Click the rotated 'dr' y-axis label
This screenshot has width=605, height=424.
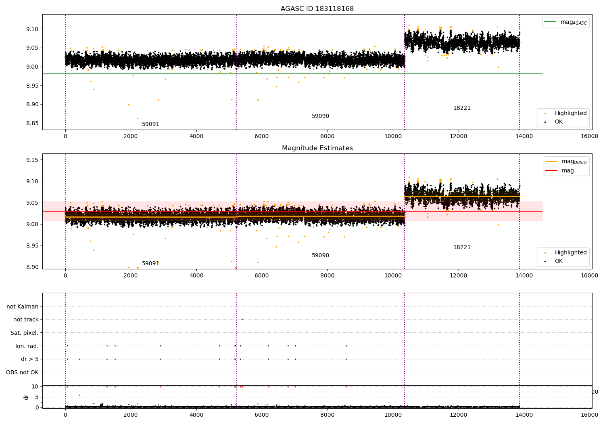point(26,397)
